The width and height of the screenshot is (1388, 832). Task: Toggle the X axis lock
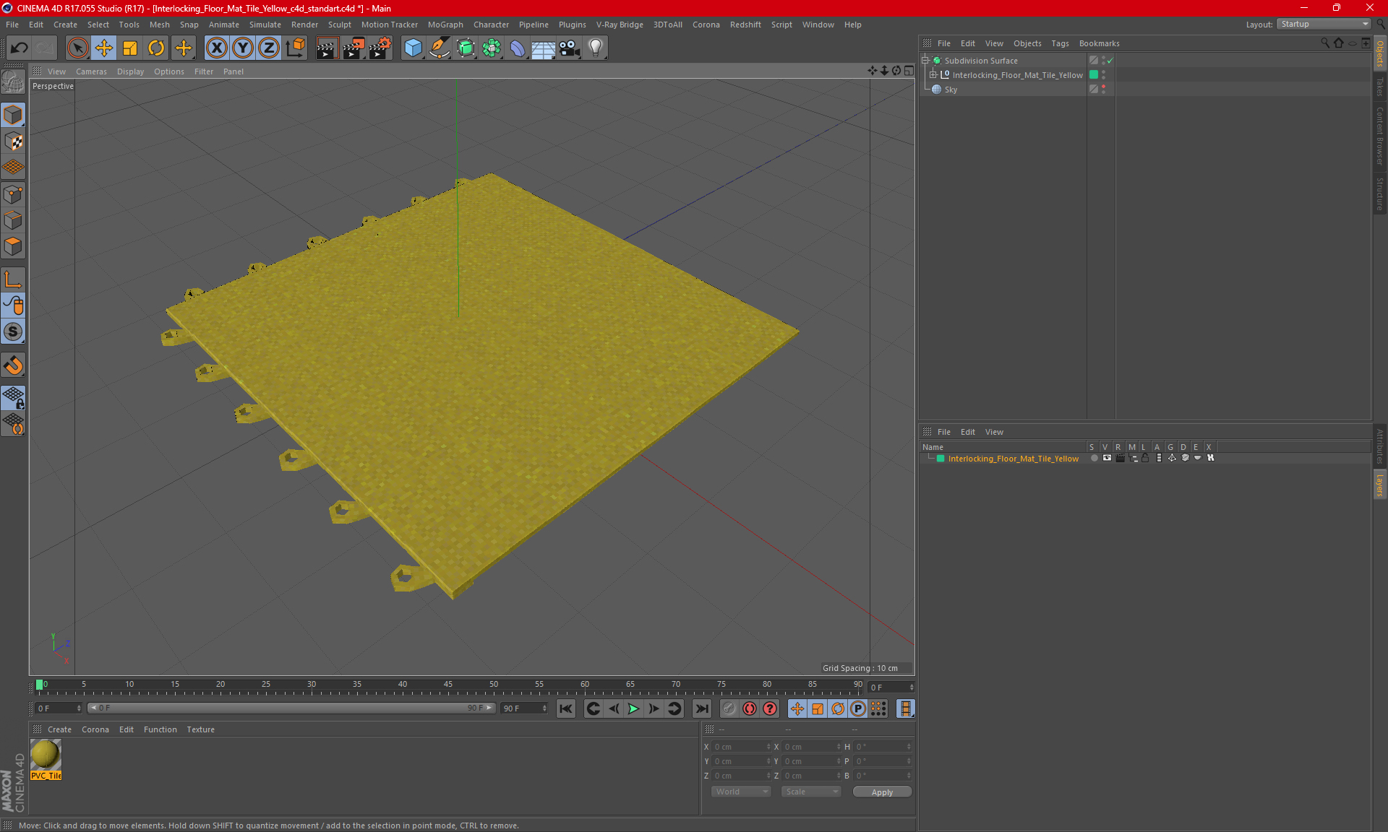coord(216,48)
